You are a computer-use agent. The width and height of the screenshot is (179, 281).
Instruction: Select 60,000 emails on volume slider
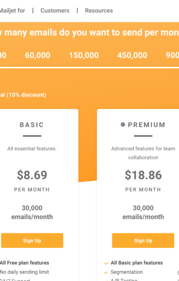[38, 55]
